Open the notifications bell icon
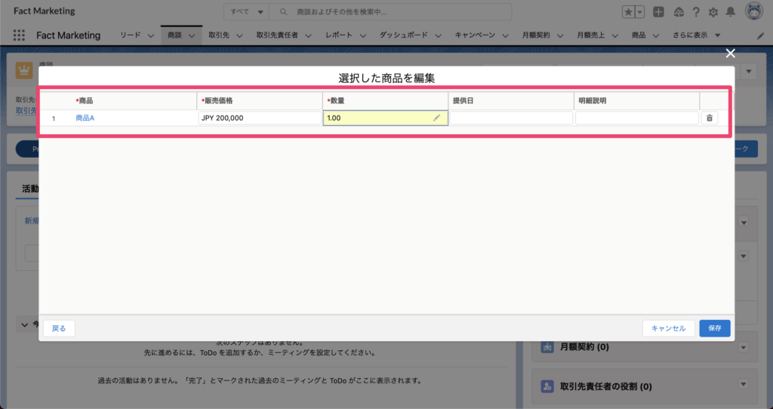 click(730, 12)
